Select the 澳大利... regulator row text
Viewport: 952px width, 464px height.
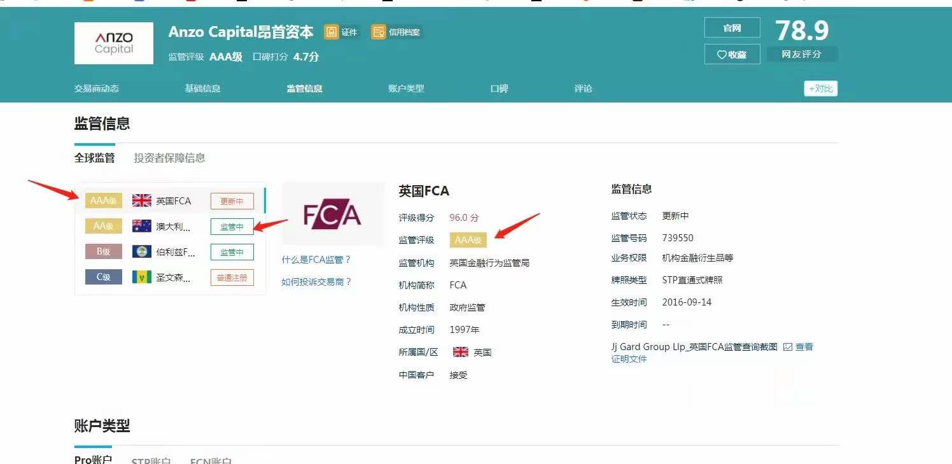pyautogui.click(x=174, y=227)
